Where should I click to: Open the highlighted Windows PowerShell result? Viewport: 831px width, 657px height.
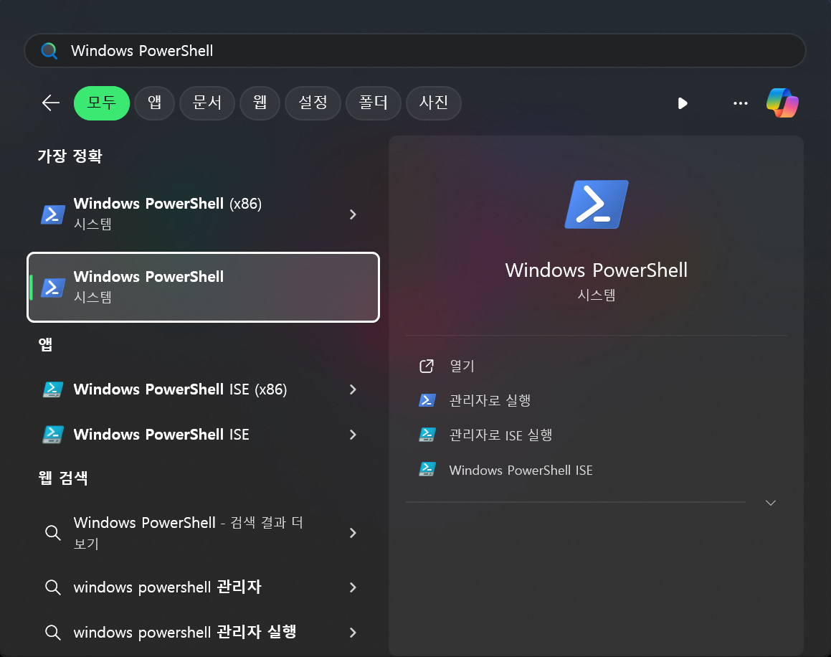coord(203,288)
